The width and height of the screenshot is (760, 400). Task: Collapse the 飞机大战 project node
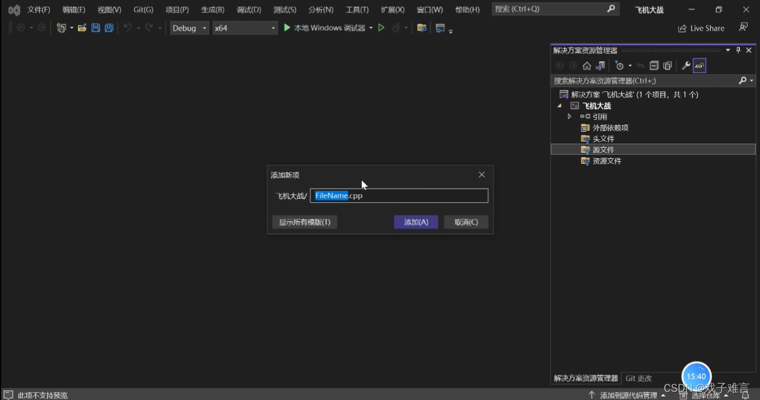tap(559, 106)
